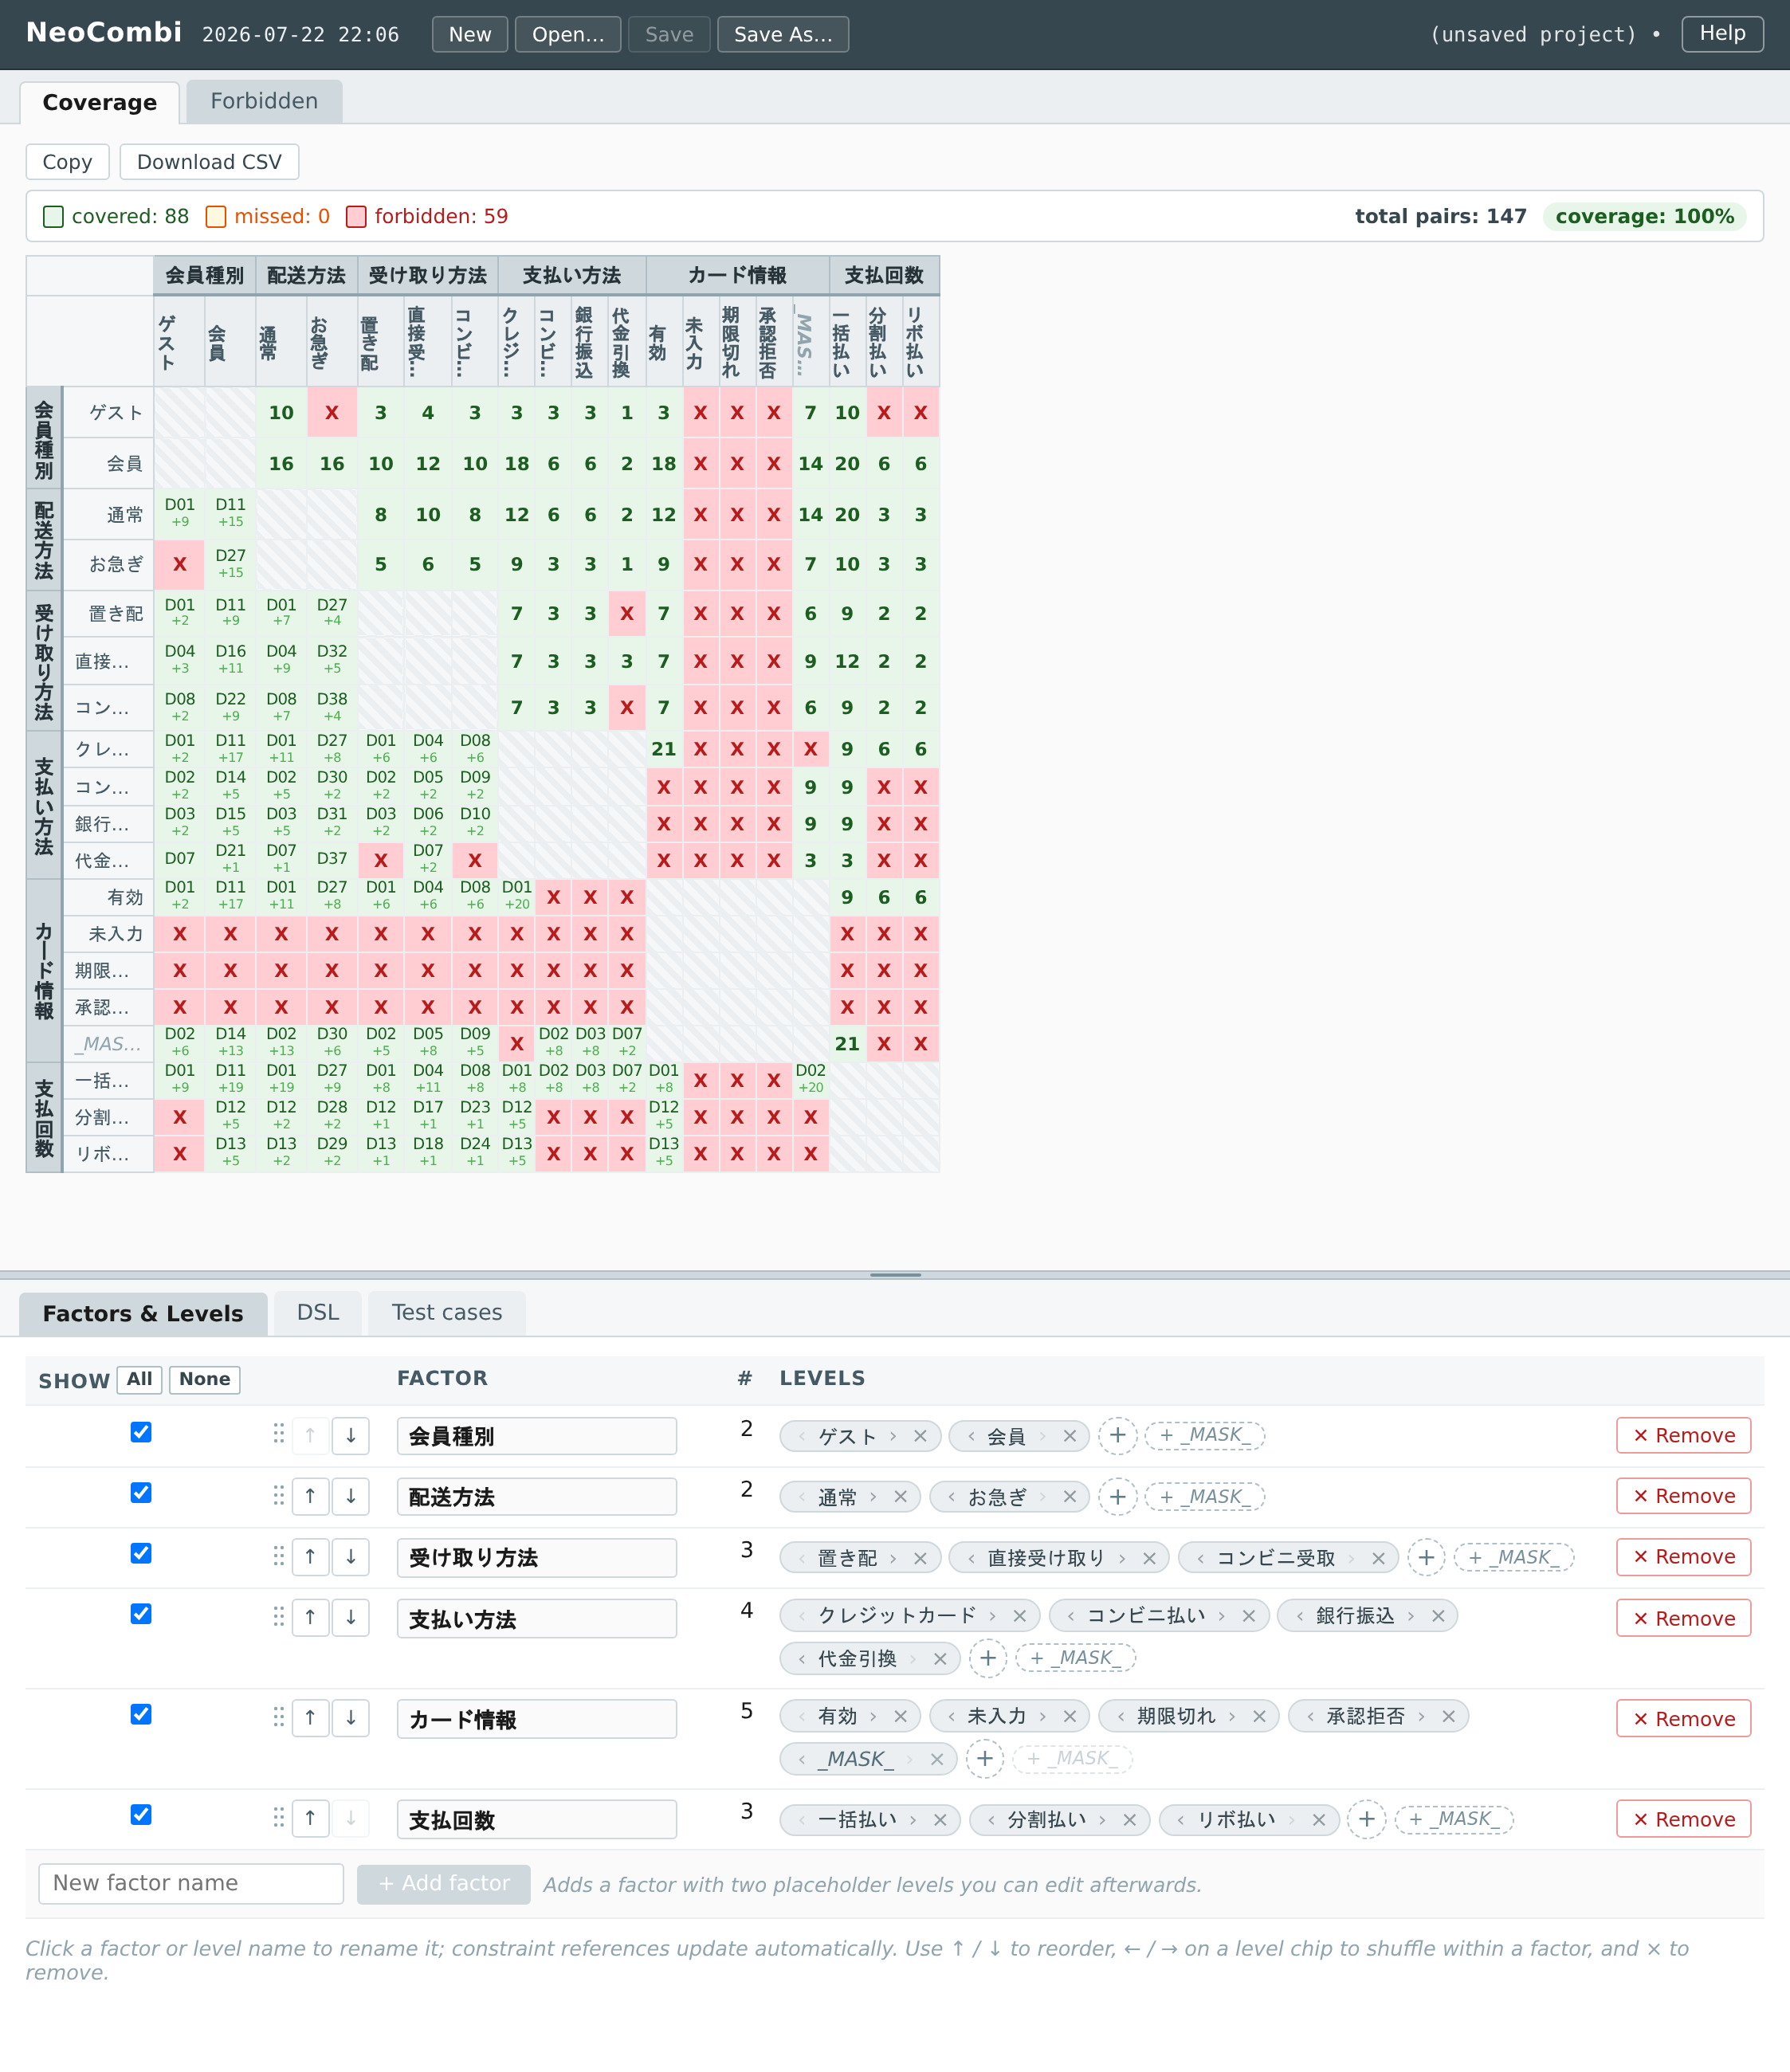Viewport: 1790px width, 2072px height.
Task: Move 支払回数 factor up with arrow
Action: 310,1819
